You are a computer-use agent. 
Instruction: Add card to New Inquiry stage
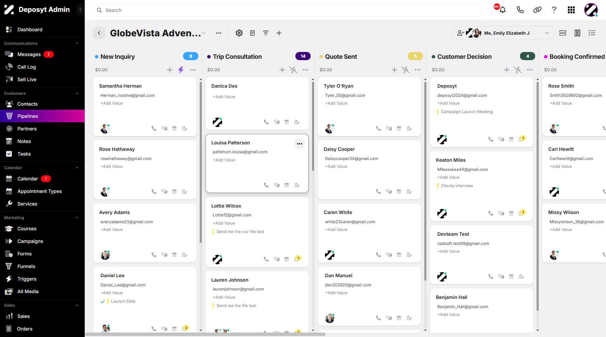170,70
